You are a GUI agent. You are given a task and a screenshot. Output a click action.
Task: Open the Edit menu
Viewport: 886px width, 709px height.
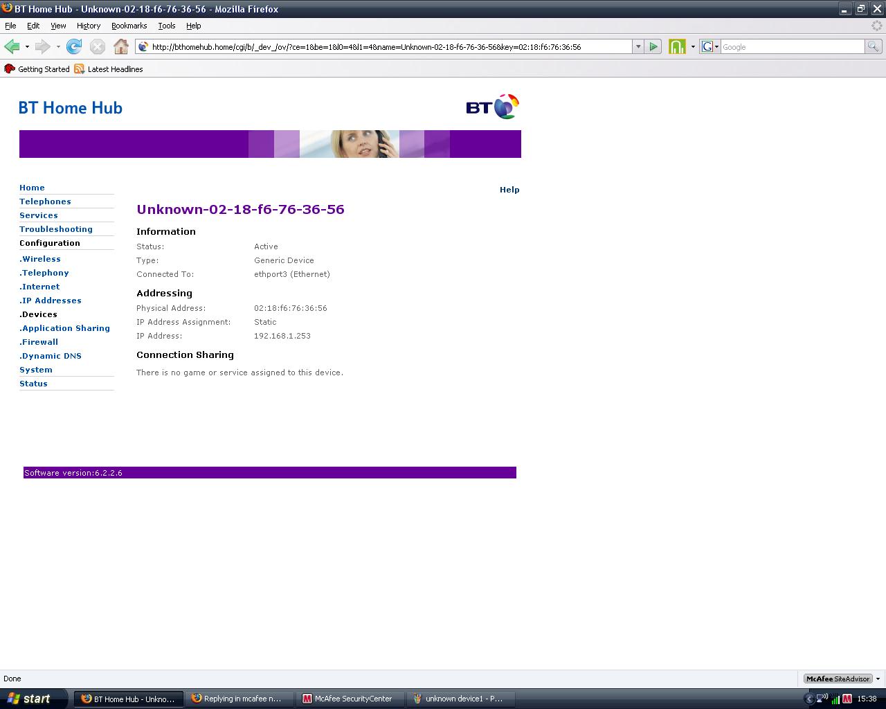coord(33,26)
